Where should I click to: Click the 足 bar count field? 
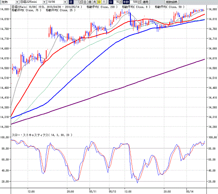tap(77, 2)
